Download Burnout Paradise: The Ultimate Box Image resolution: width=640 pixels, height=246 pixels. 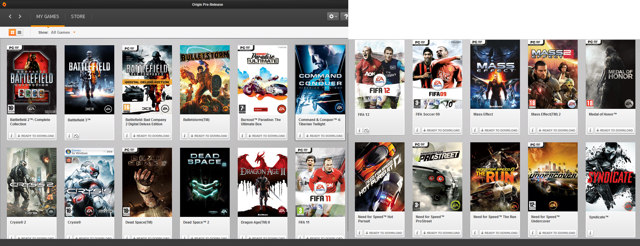tap(266, 136)
